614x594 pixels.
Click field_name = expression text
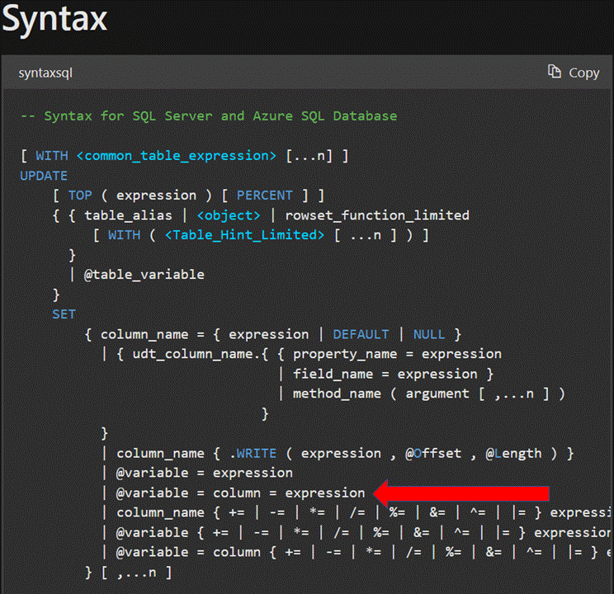(385, 374)
